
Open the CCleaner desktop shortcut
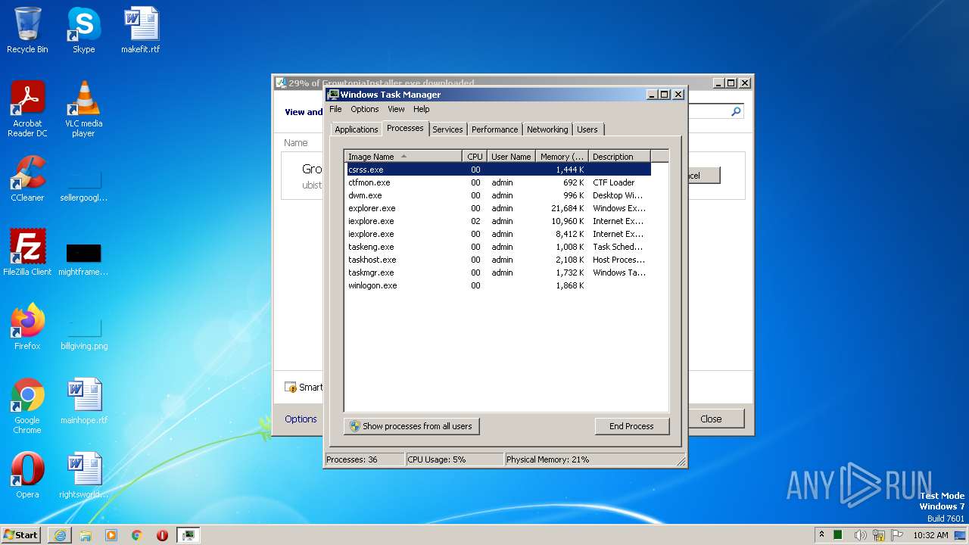coord(27,179)
